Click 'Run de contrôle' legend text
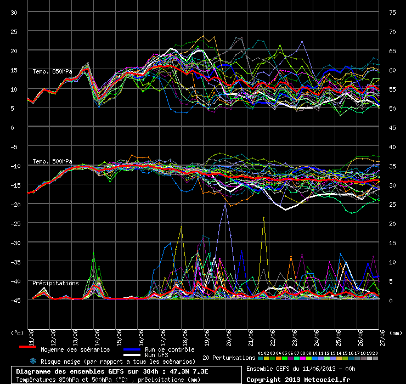406x384 pixels. [x=170, y=349]
